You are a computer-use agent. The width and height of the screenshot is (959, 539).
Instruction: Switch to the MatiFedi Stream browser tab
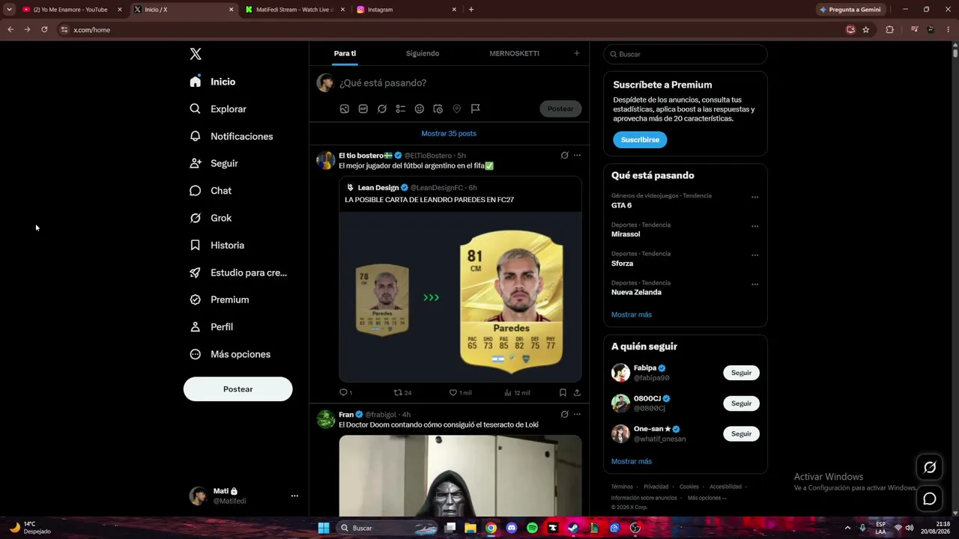294,10
